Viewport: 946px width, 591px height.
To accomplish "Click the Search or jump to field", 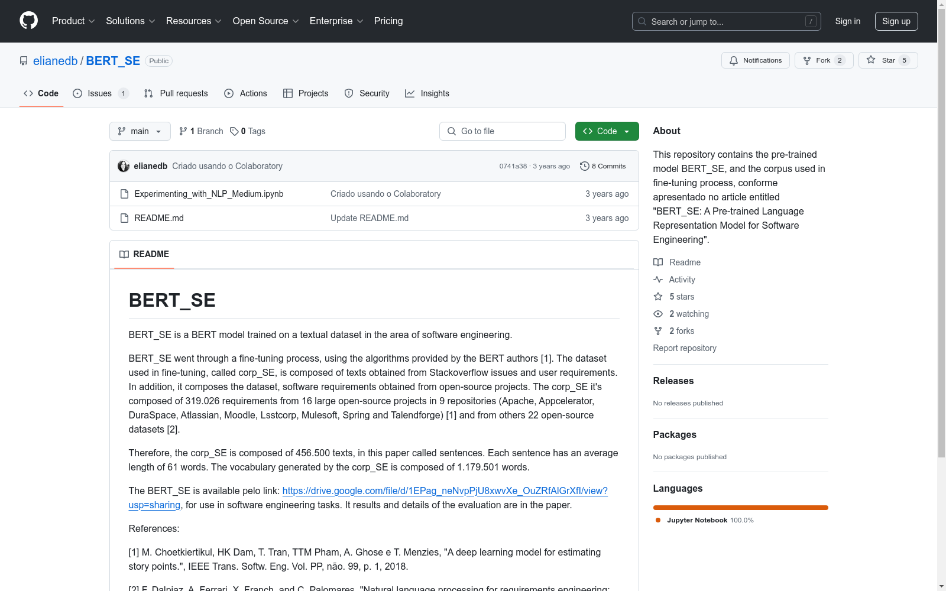I will pos(726,21).
